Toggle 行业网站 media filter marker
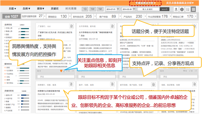 5,74
